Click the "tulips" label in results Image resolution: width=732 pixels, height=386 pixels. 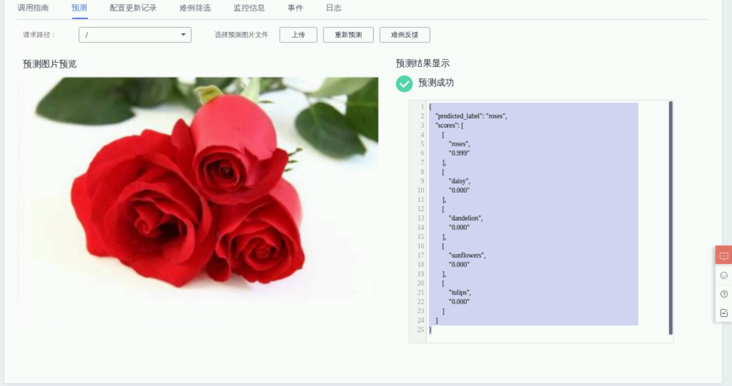pos(460,292)
